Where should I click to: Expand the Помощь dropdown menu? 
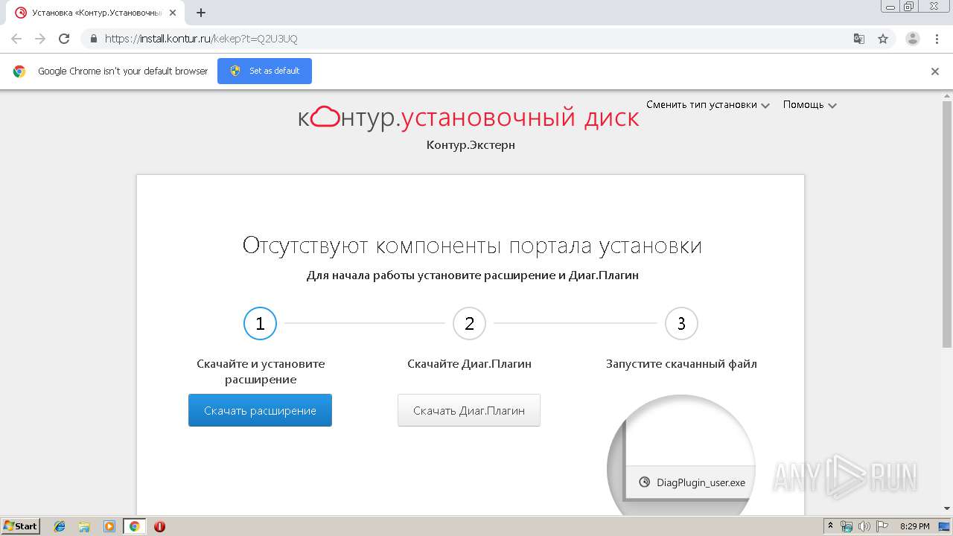(x=809, y=105)
